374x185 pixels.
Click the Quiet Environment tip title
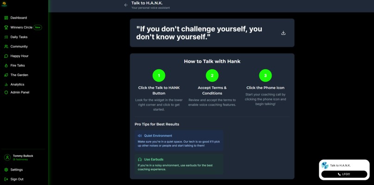click(x=158, y=136)
